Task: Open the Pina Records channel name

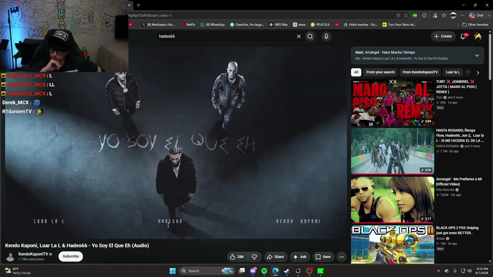Action: [445, 190]
